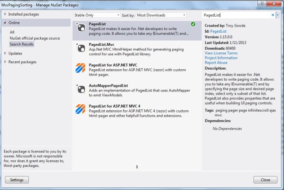Image resolution: width=284 pixels, height=190 pixels.
Task: Select the PagedList.Mvc package title
Action: click(x=101, y=44)
